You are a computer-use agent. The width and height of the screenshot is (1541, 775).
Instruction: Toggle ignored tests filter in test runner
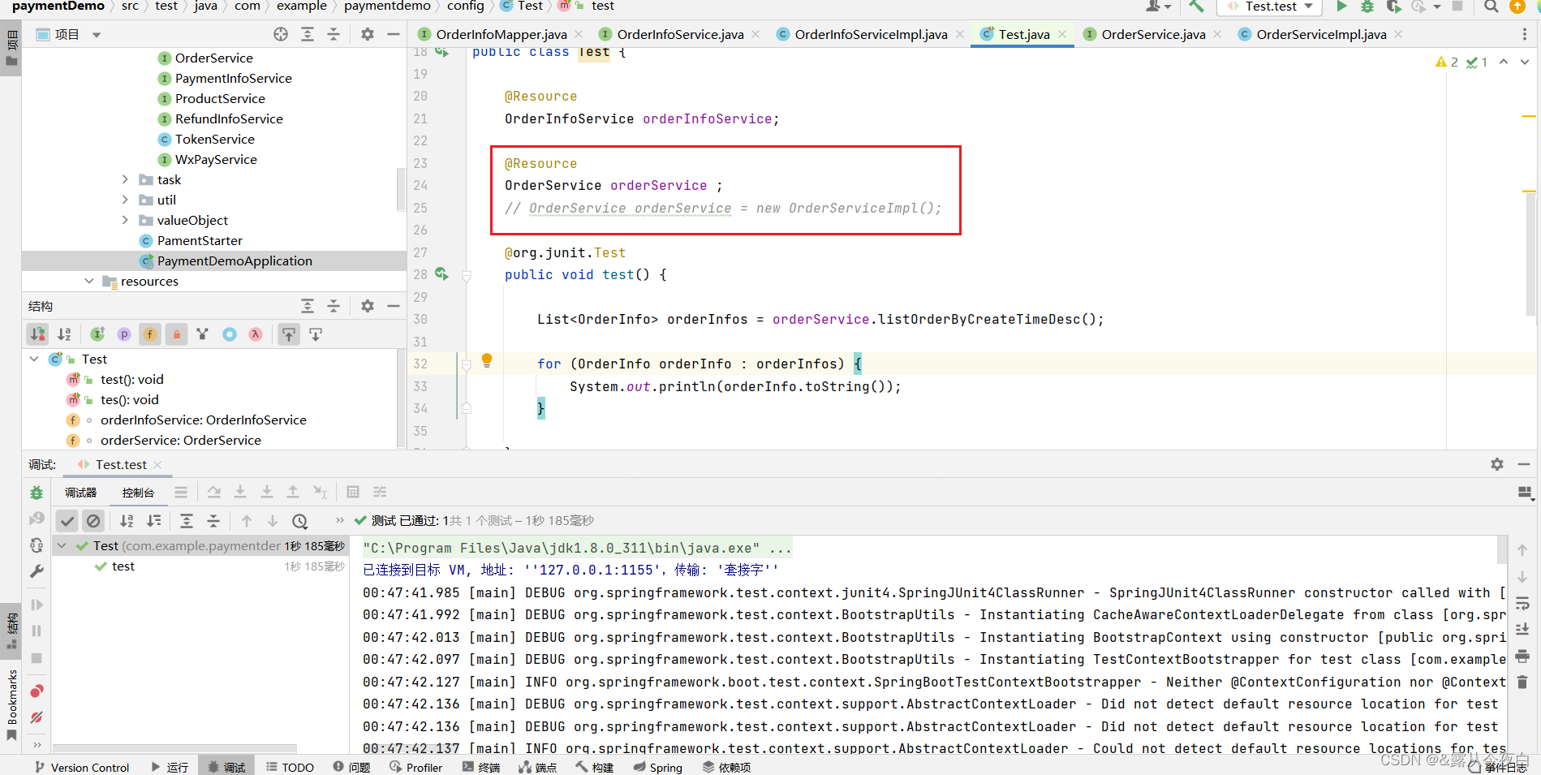94,520
